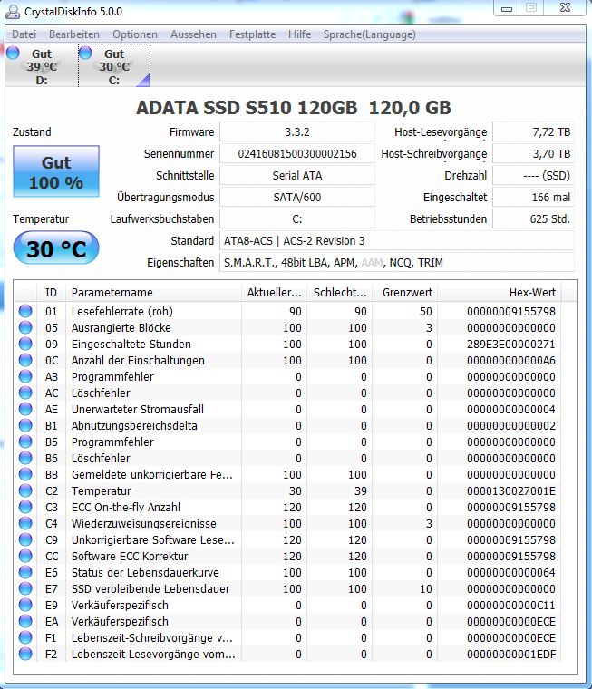Click status orb of Eingeschaltete Stunden row
This screenshot has width=592, height=689.
pos(25,344)
